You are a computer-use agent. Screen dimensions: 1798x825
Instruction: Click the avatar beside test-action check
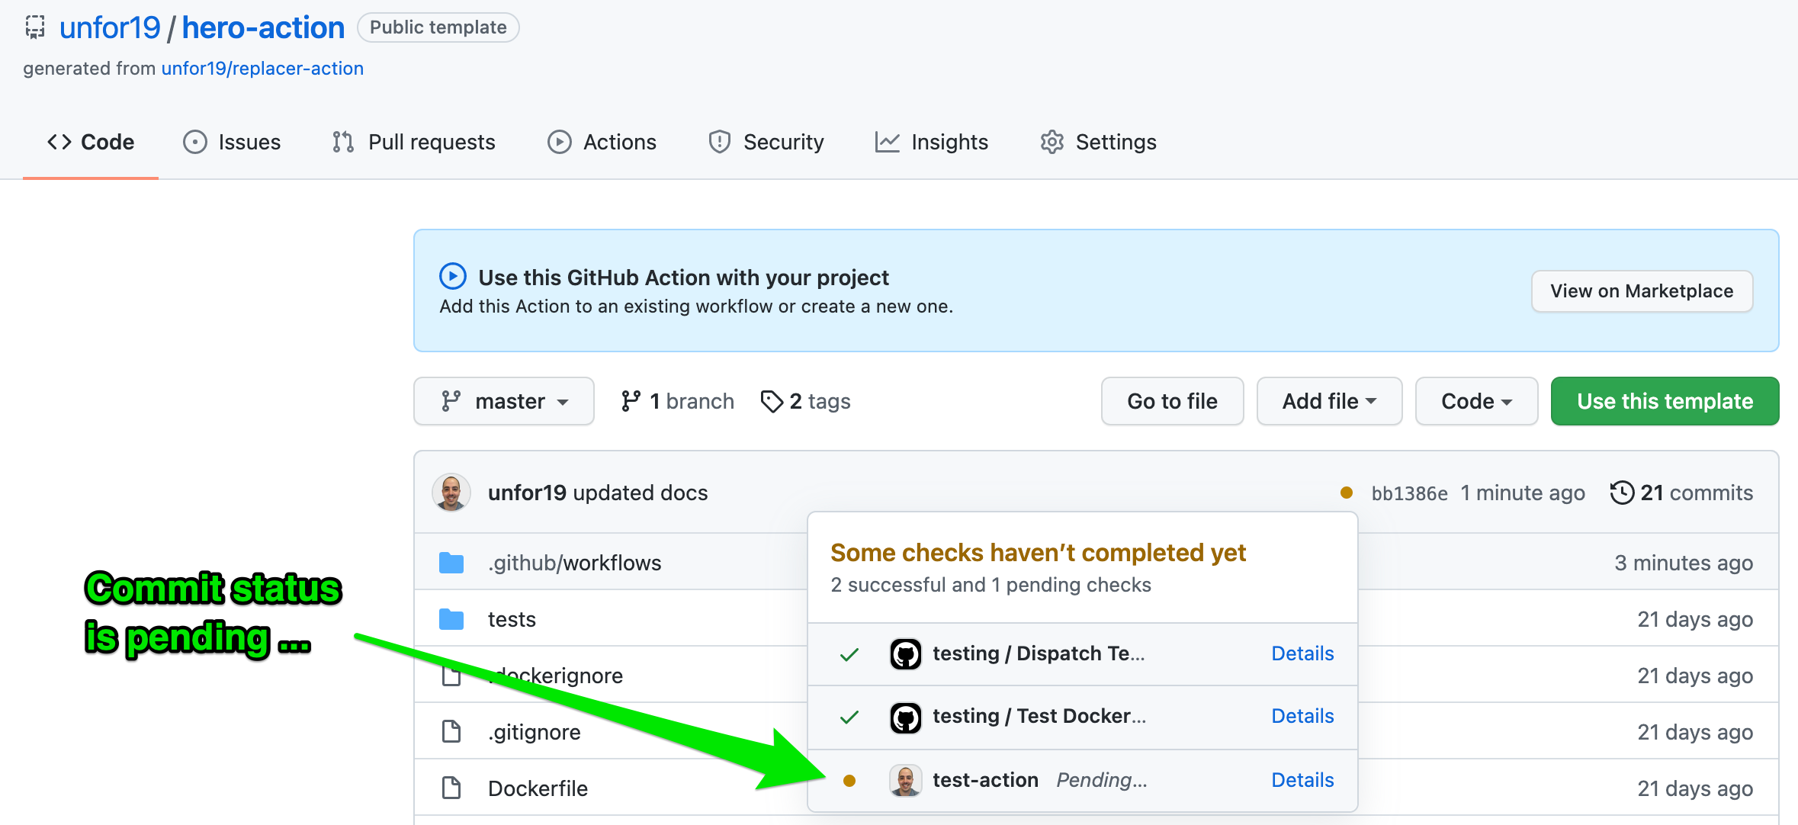906,781
